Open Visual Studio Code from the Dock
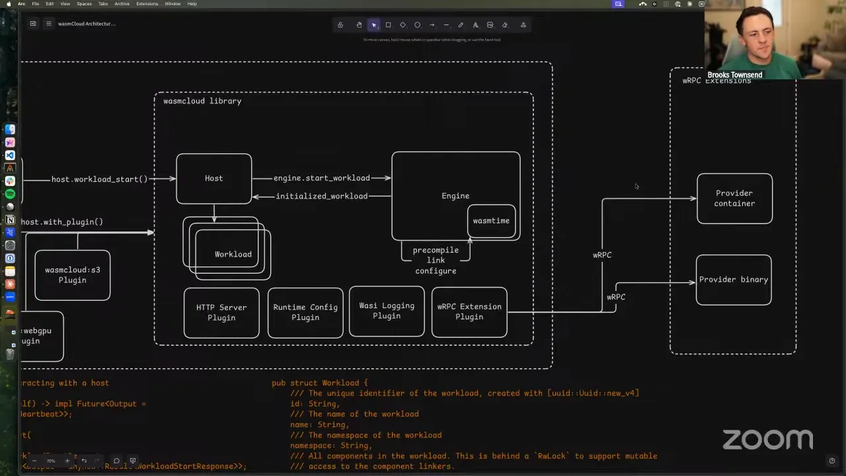The width and height of the screenshot is (846, 476). click(x=10, y=155)
